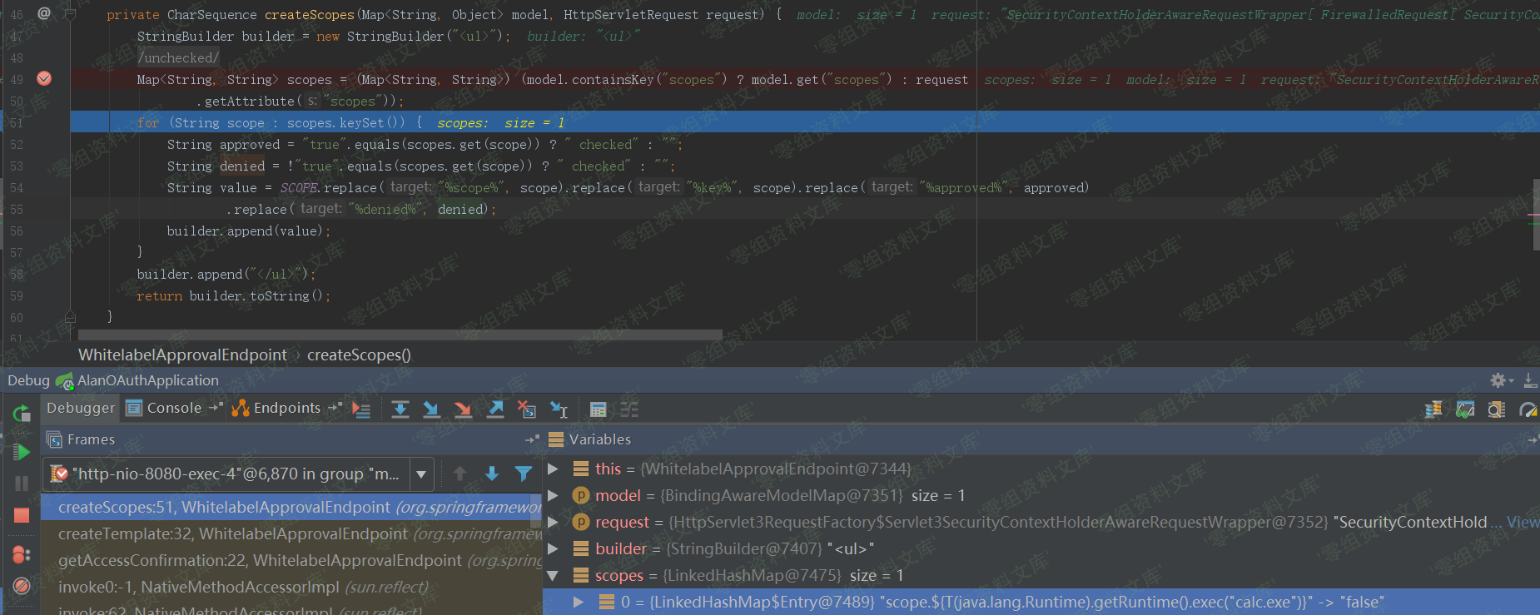Switch to the Console tab
This screenshot has width=1540, height=615.
173,408
